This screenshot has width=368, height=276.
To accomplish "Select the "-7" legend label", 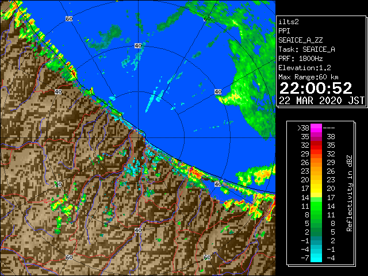I will coord(305,258).
